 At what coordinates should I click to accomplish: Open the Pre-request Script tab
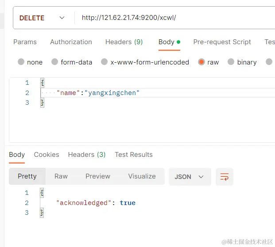click(x=222, y=42)
